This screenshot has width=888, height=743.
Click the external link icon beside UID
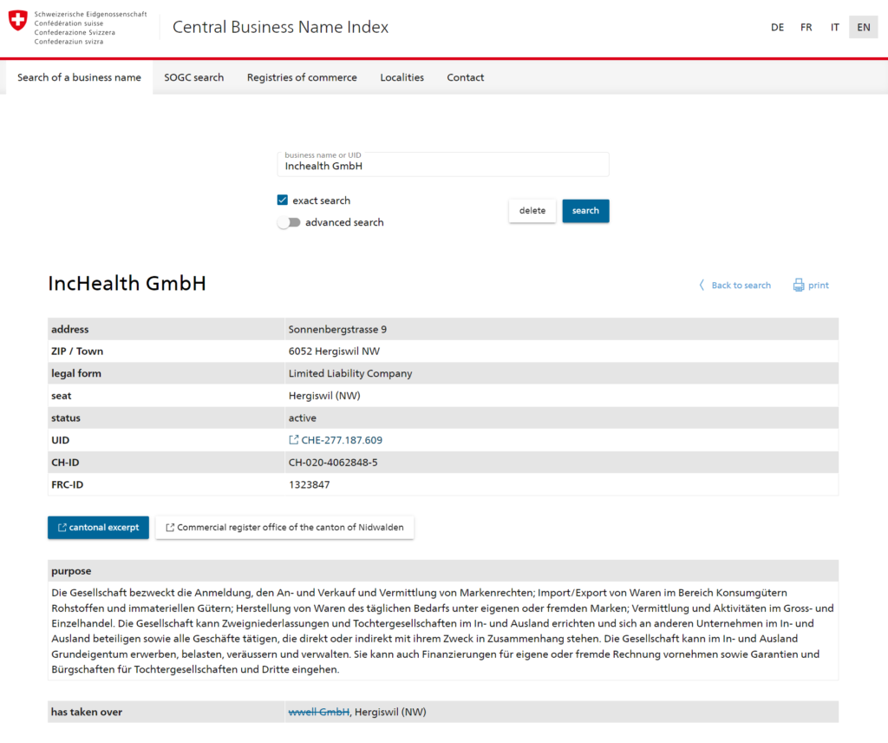pyautogui.click(x=294, y=440)
